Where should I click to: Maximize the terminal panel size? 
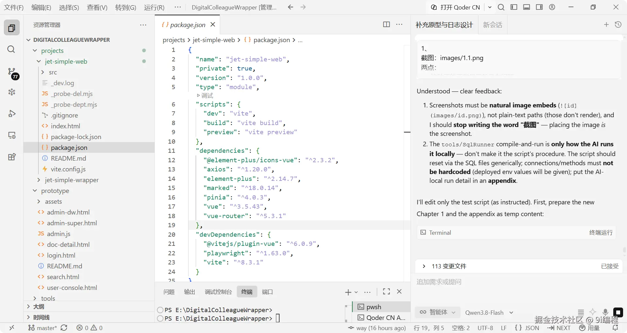click(386, 292)
